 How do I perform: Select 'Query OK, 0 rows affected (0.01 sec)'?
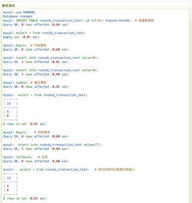pos(36,87)
